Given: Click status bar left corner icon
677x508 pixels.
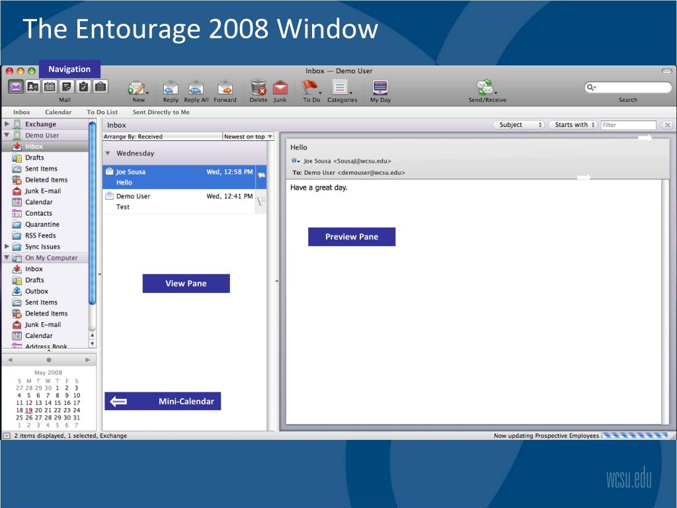Looking at the screenshot, I should [x=7, y=436].
